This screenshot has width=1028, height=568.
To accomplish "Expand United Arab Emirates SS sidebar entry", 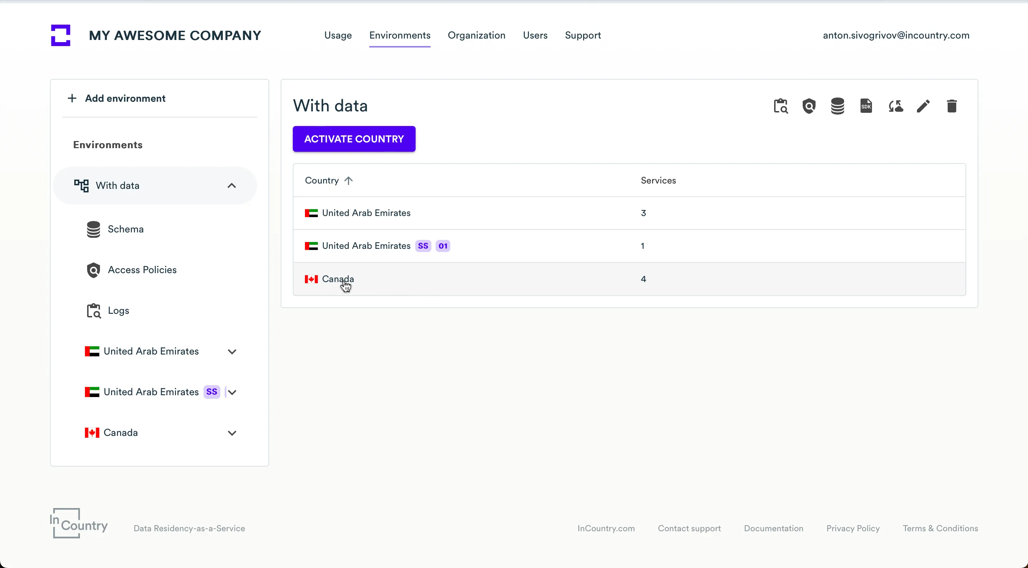I will [x=232, y=392].
